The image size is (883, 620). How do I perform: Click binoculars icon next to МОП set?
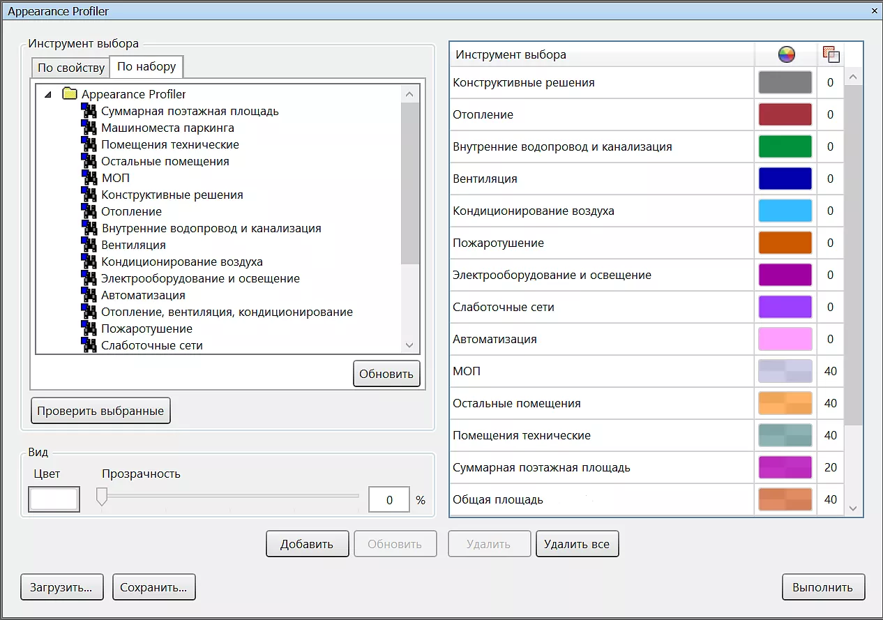(89, 178)
